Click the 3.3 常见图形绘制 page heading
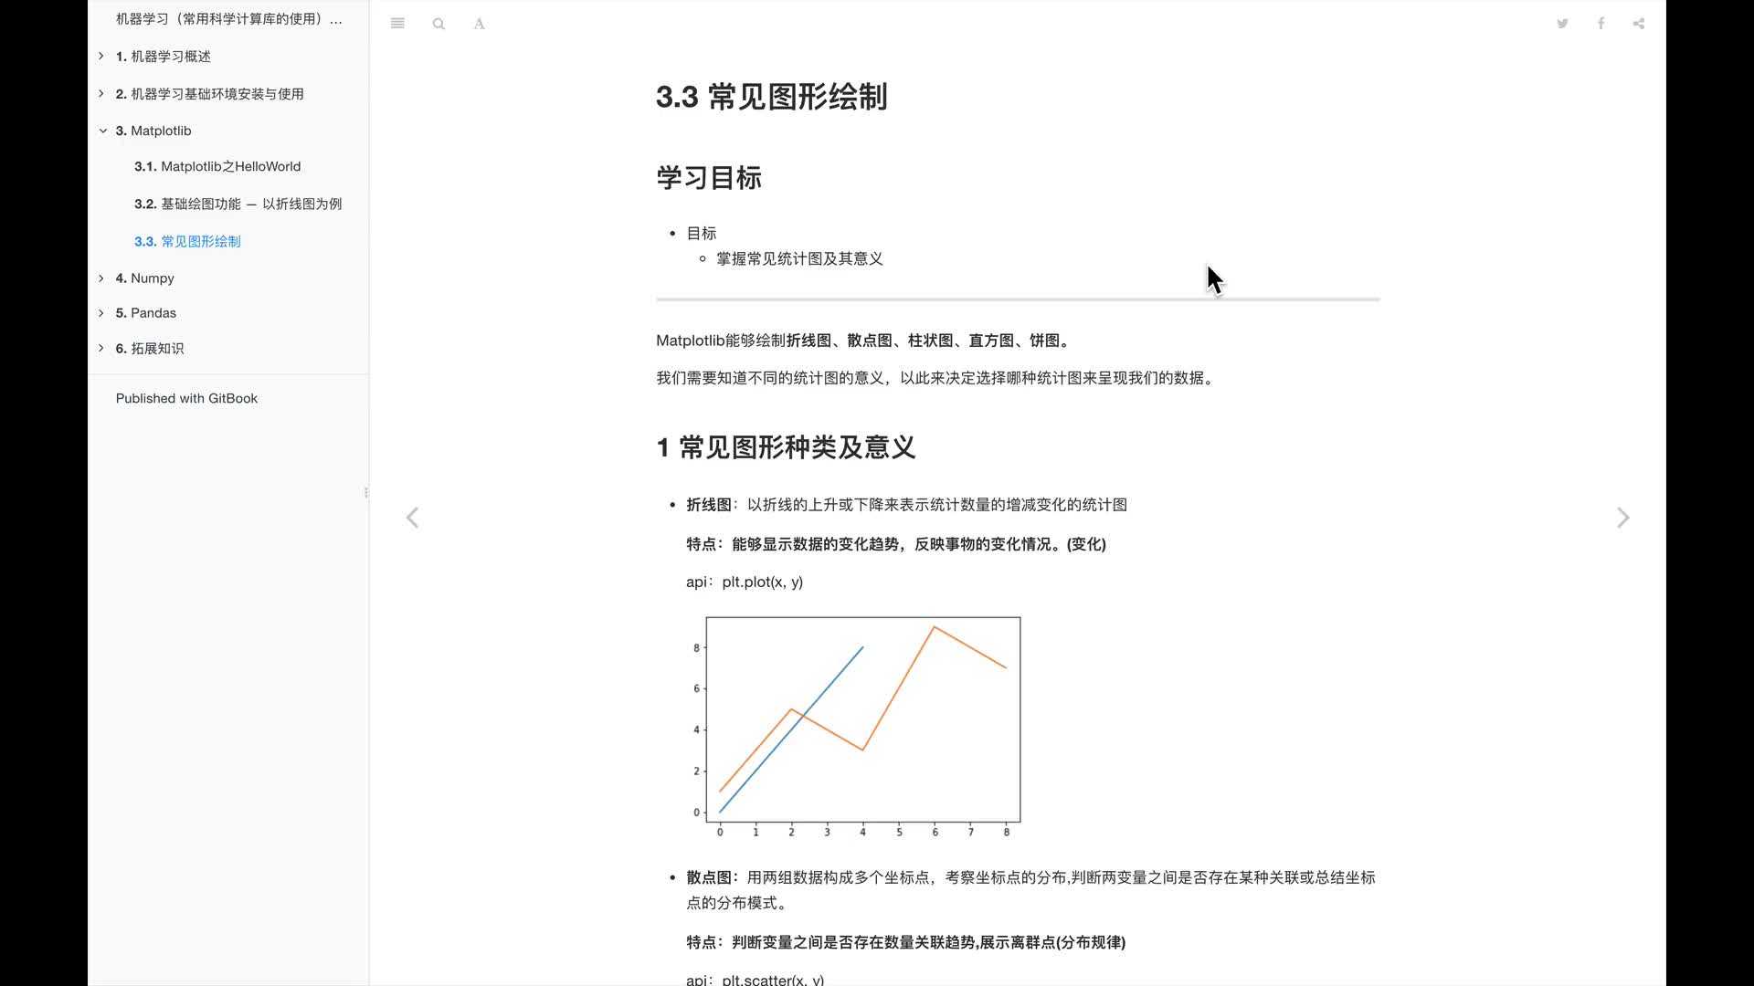 [772, 97]
